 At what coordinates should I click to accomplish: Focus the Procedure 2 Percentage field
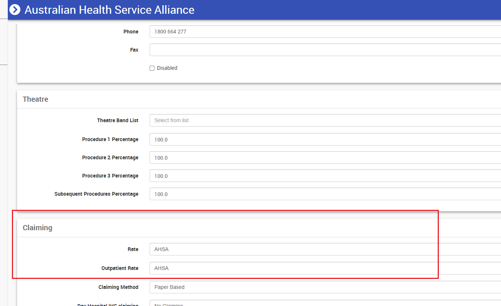[x=325, y=157]
